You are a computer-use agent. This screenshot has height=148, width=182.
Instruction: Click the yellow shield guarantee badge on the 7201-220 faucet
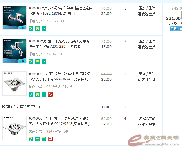click(37, 62)
